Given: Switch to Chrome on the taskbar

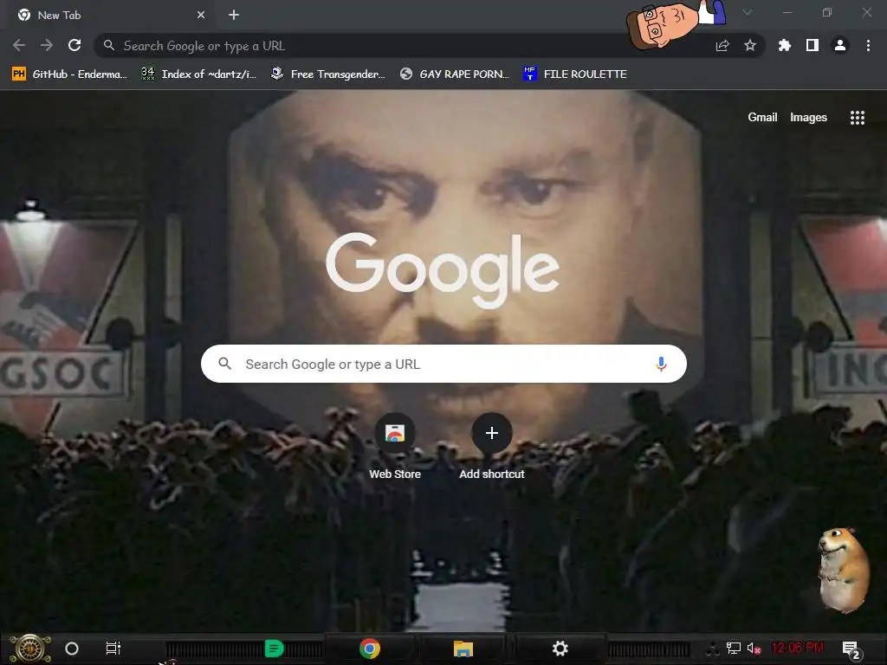Looking at the screenshot, I should 369,649.
